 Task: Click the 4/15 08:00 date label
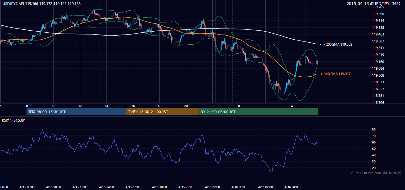click(27, 187)
